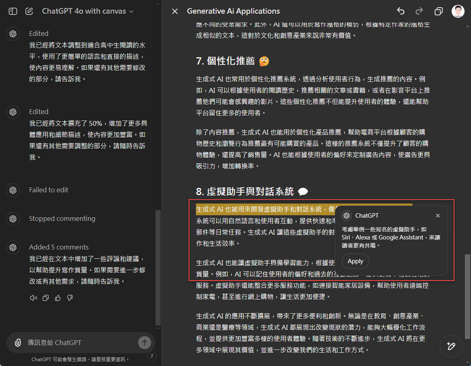
Task: Click the heading '8. 虛擬助手與對話系統'
Action: [x=245, y=191]
